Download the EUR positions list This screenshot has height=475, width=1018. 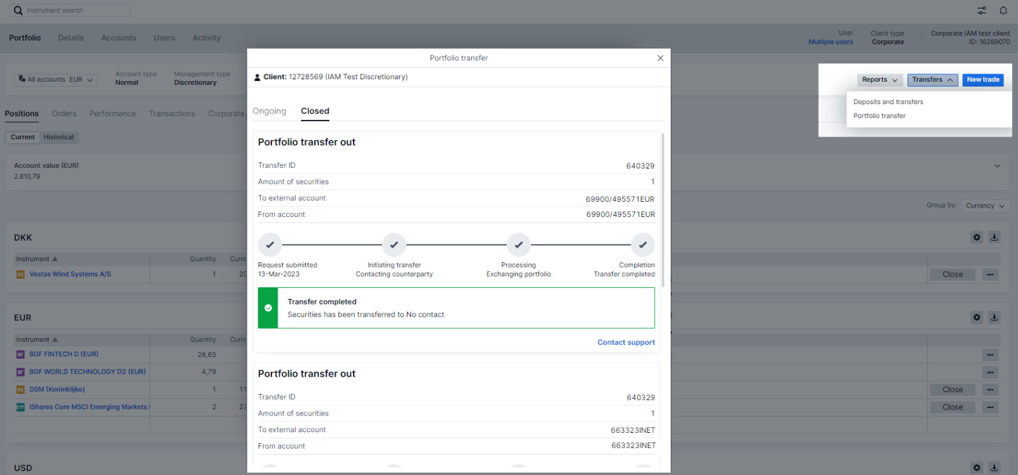[x=994, y=317]
